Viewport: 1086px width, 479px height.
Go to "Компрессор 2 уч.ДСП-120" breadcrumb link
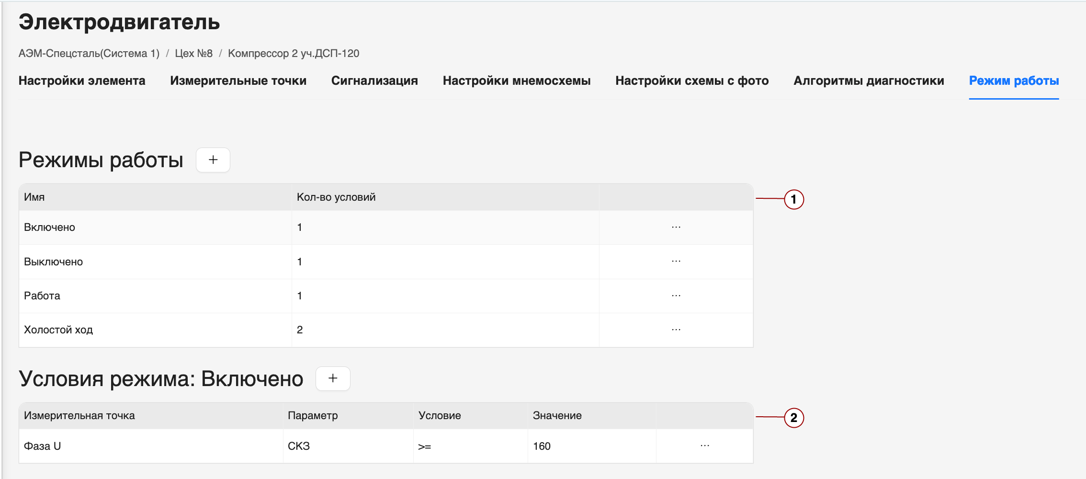[x=294, y=53]
